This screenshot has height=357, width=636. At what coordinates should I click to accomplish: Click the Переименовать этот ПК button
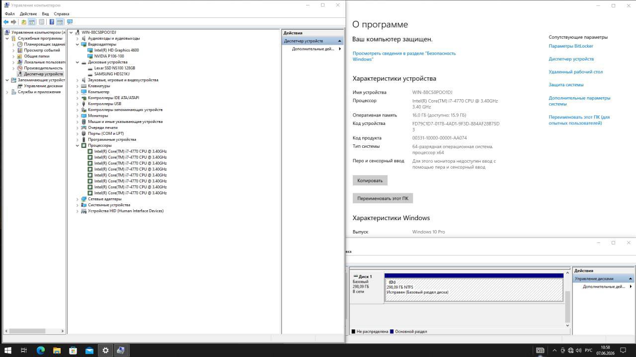coord(383,198)
